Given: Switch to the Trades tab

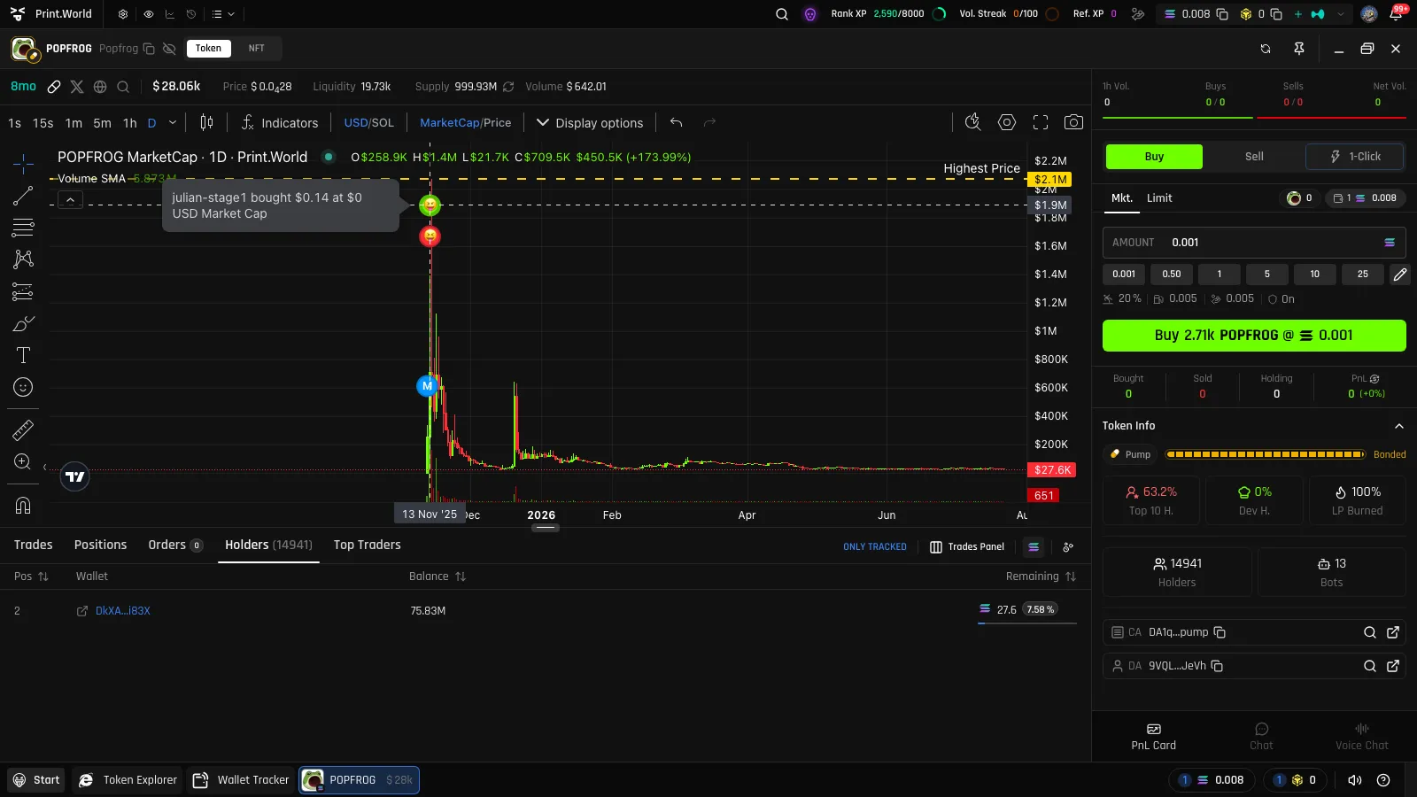Looking at the screenshot, I should 34,546.
